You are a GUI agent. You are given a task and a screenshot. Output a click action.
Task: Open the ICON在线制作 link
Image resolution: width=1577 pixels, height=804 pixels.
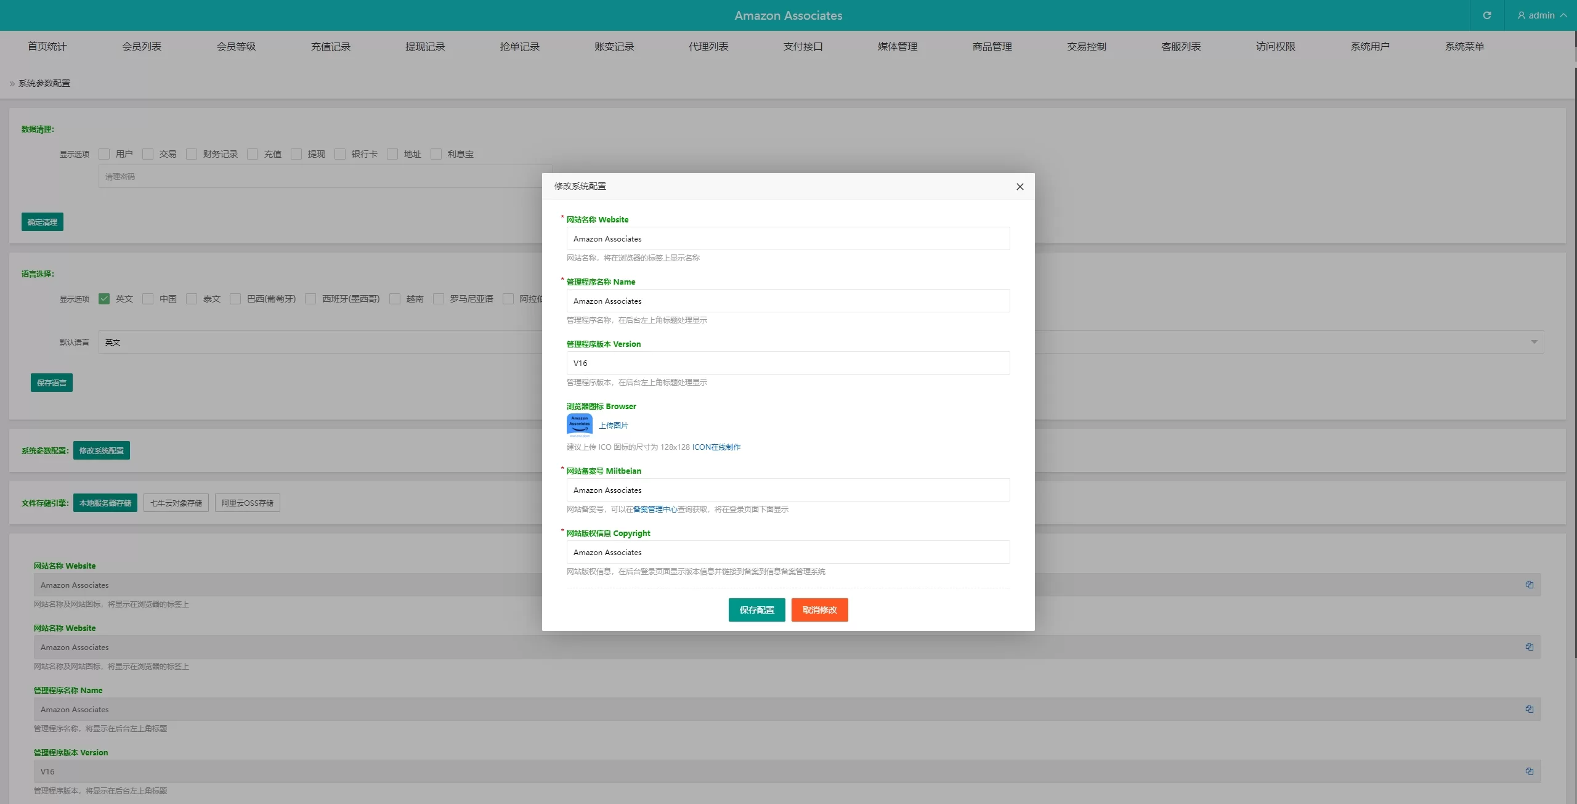[x=716, y=447]
